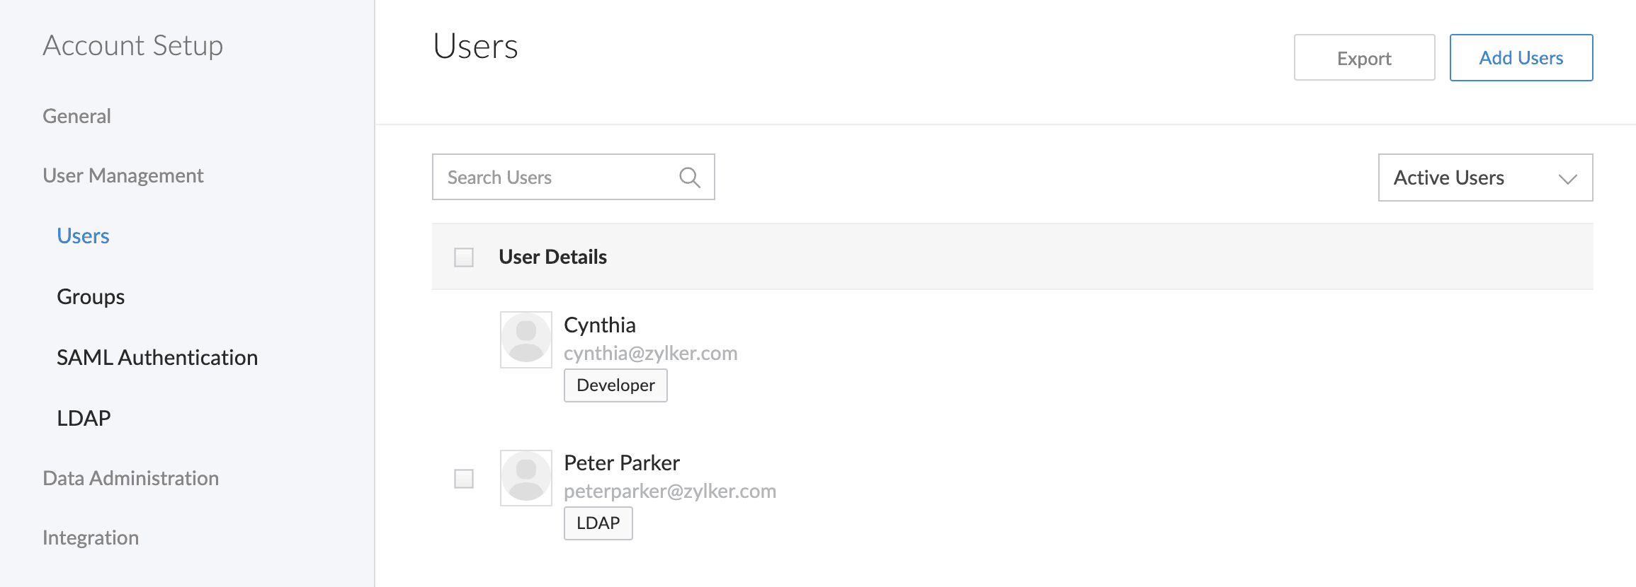Select Users in the sidebar

(x=83, y=236)
